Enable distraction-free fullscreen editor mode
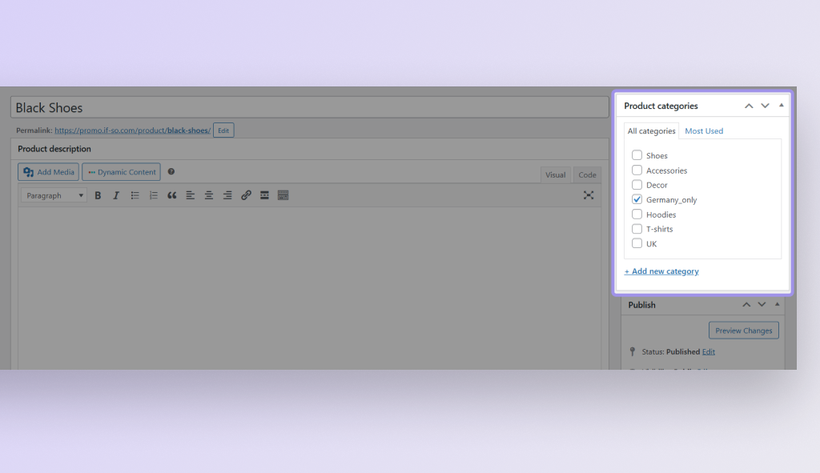The height and width of the screenshot is (473, 820). click(x=589, y=195)
